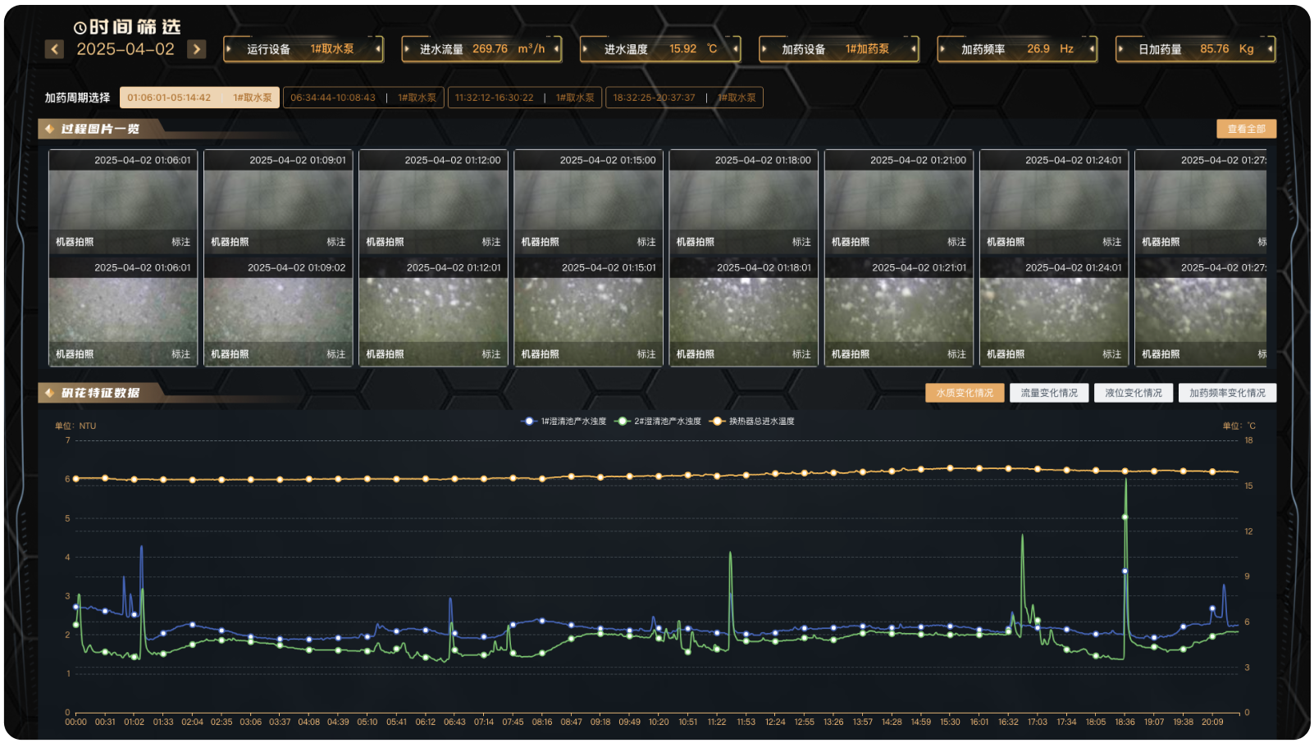The width and height of the screenshot is (1314, 743).
Task: Select dosing period 18:32:25-20:37:37
Action: pyautogui.click(x=685, y=98)
